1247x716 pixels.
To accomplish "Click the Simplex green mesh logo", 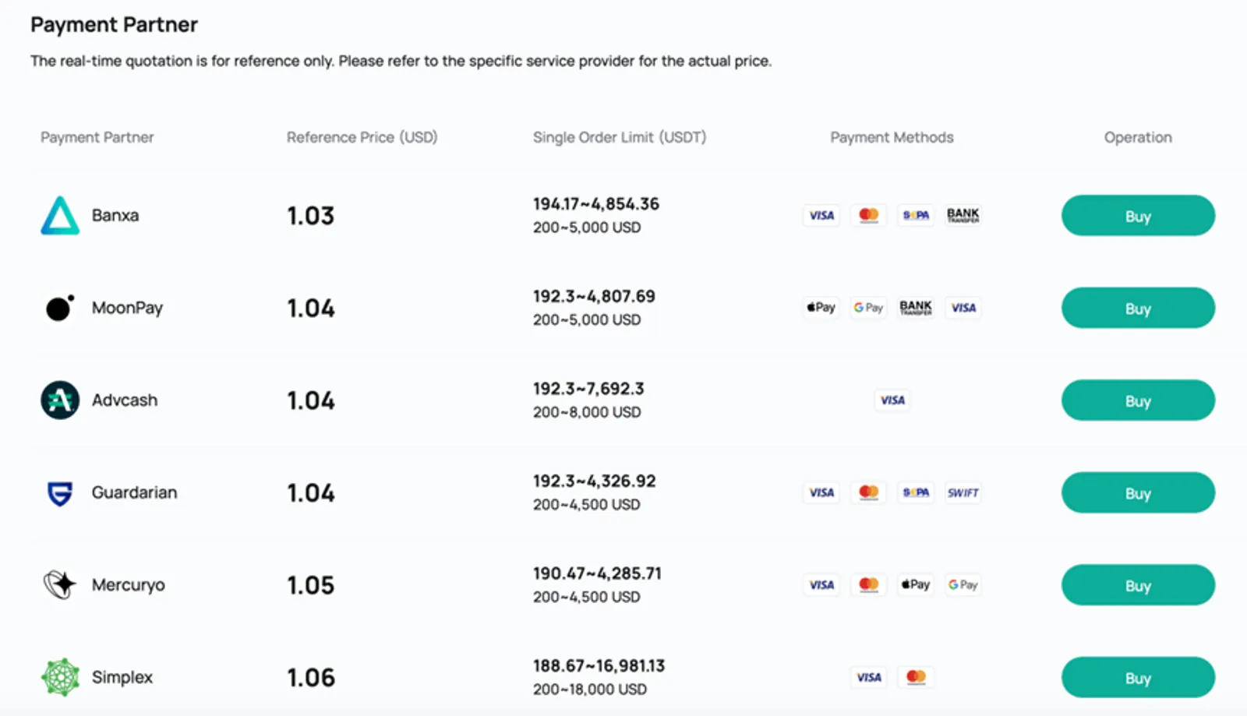I will (x=60, y=677).
